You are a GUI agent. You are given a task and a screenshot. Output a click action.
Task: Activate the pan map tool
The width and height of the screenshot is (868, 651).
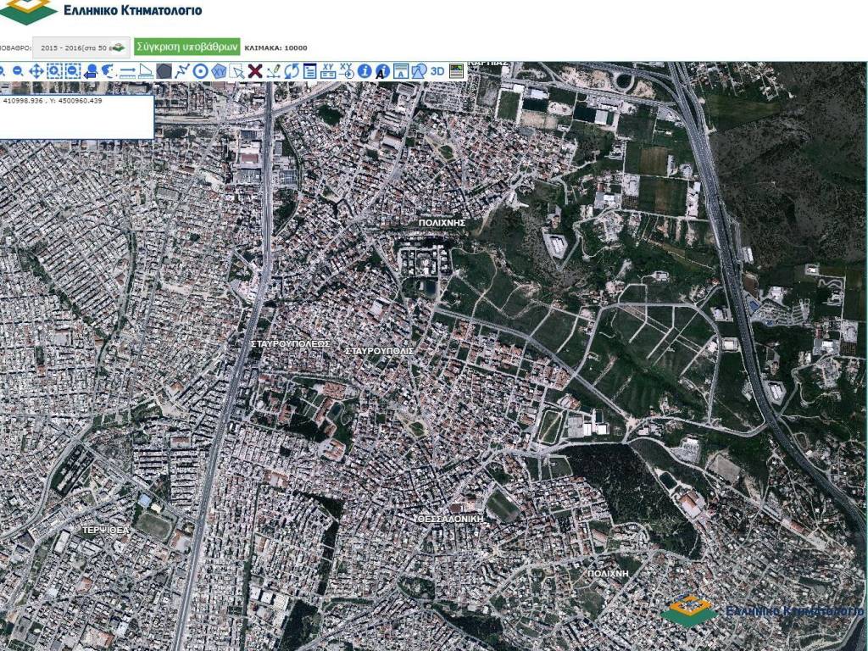click(36, 71)
